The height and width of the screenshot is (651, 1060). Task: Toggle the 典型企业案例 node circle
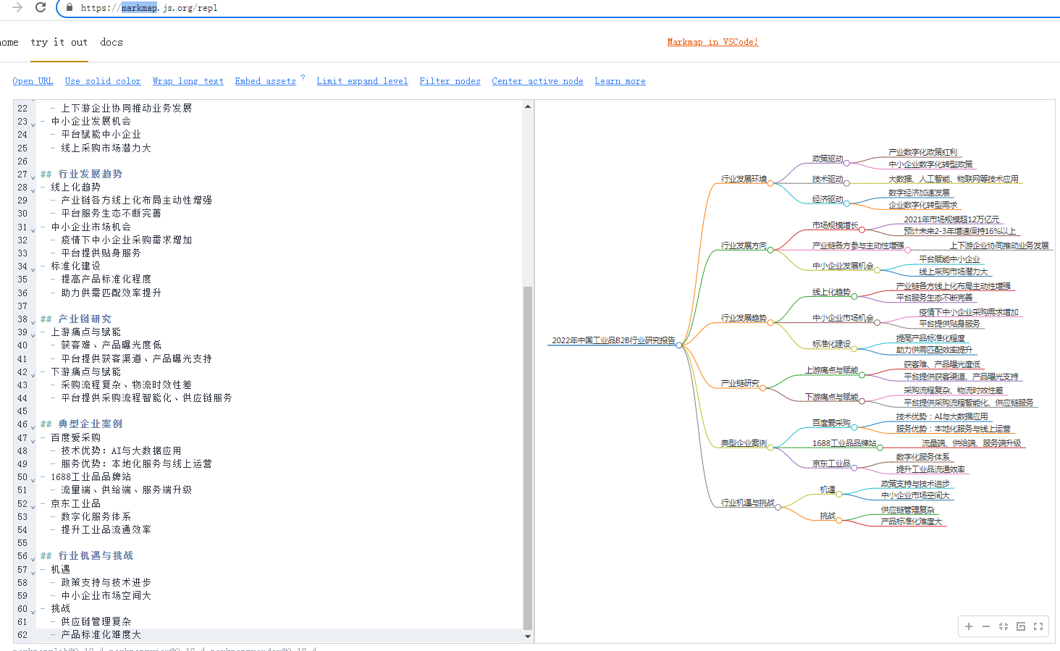click(x=770, y=448)
